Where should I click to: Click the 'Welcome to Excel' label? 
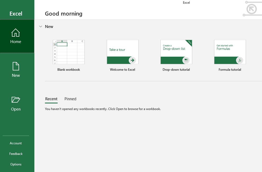coord(122,70)
